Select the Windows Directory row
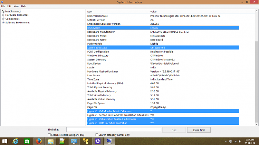 (x=163, y=56)
